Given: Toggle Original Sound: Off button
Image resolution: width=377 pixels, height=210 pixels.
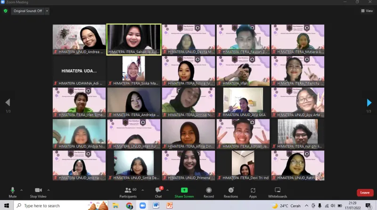Looking at the screenshot, I should coord(27,11).
